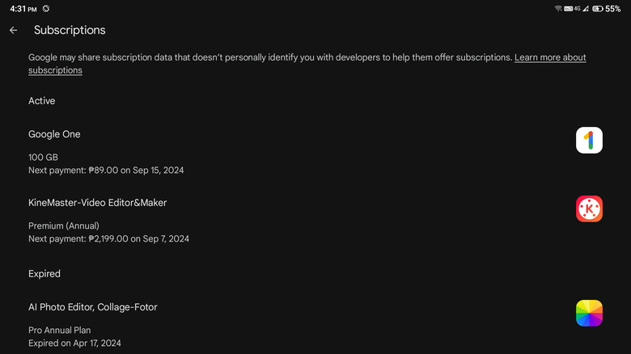Tap KineMaster's ₱2,199.00 next payment line
The image size is (631, 354).
[108, 239]
